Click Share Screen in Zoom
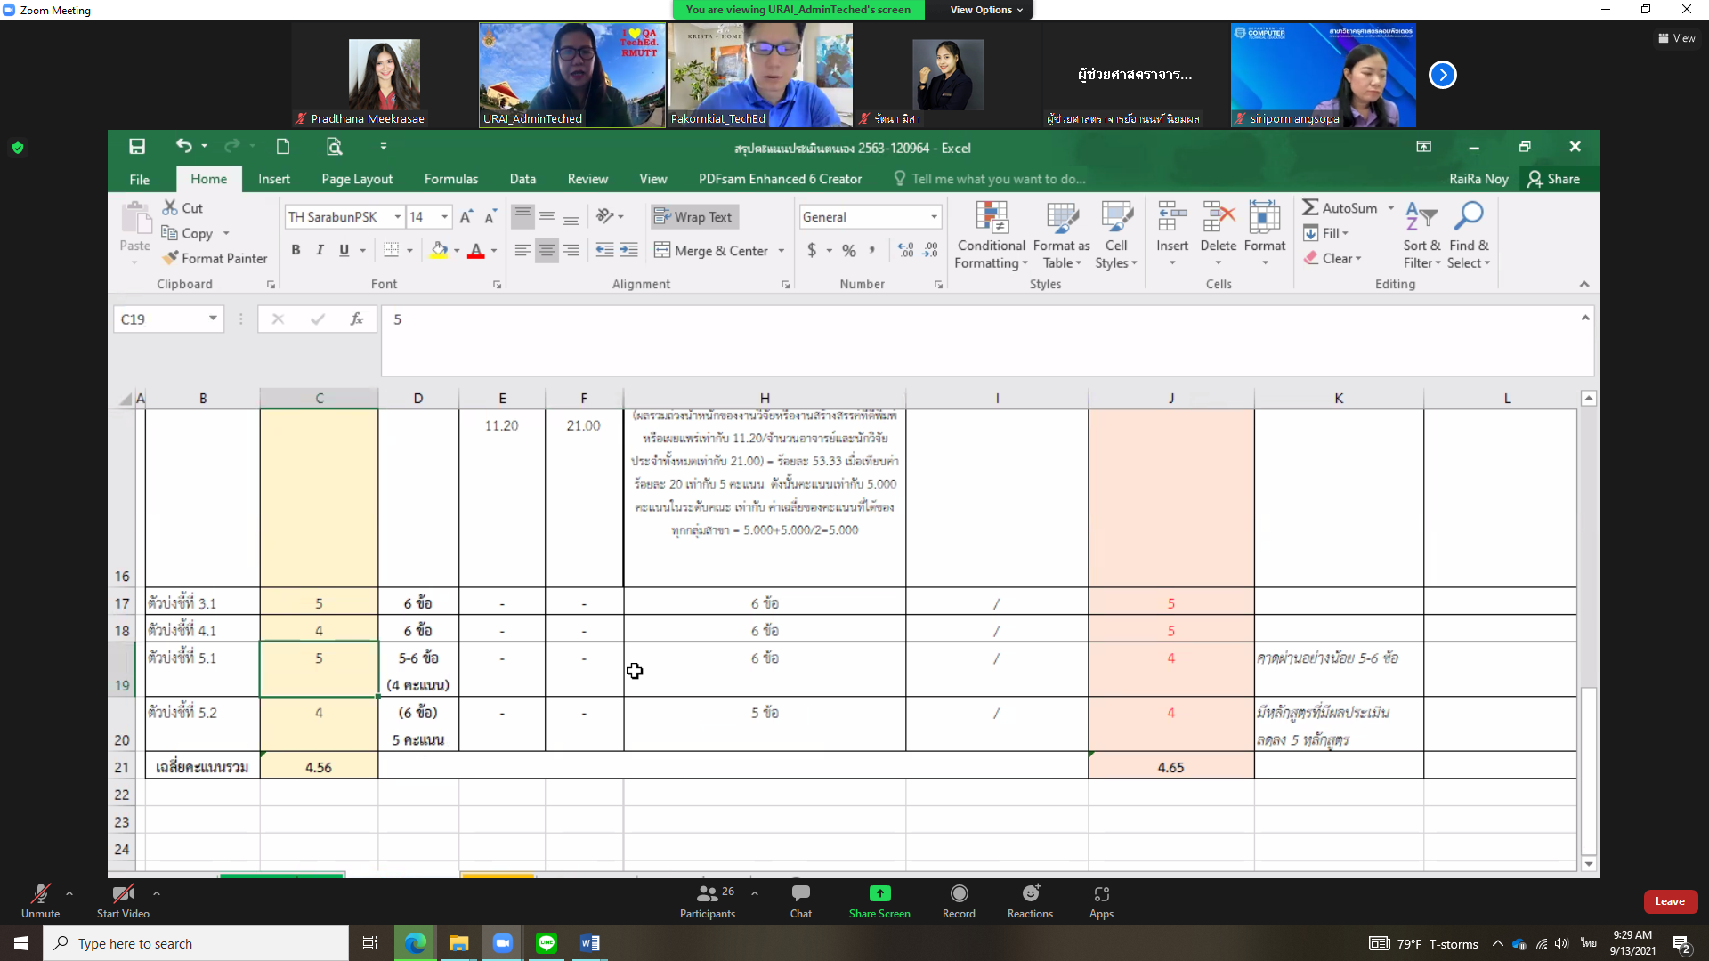 click(x=879, y=901)
